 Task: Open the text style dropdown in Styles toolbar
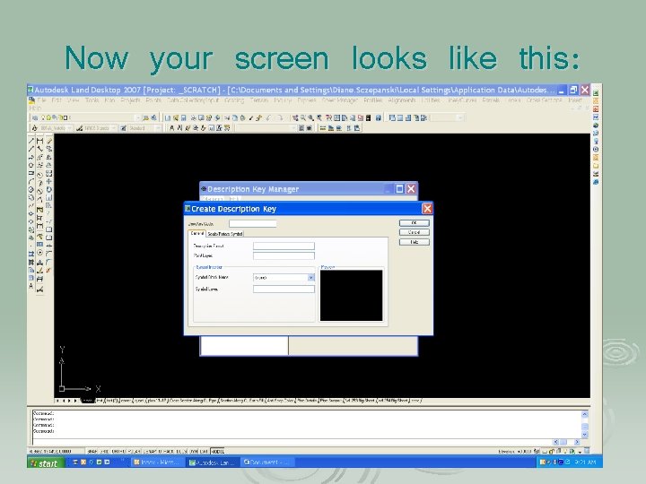[69, 128]
